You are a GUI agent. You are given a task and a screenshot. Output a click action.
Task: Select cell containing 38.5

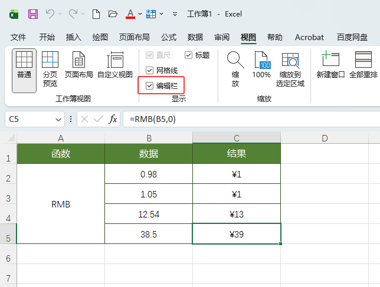coord(149,234)
